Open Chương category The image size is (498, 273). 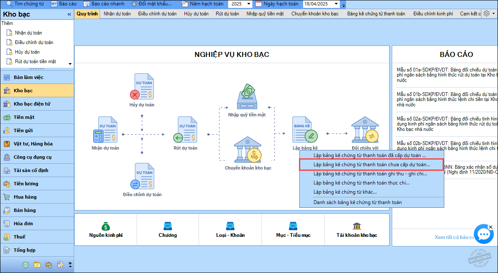point(168,230)
